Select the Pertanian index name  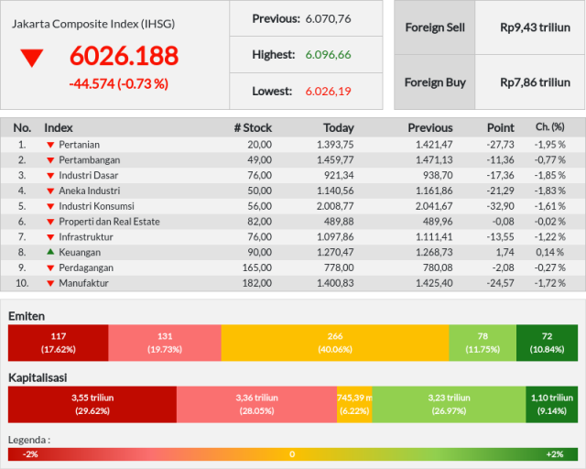click(80, 145)
